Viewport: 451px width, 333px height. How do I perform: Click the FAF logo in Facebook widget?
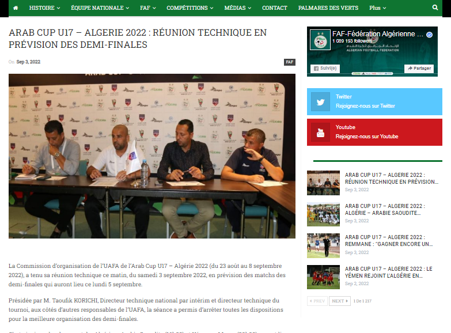pos(320,40)
